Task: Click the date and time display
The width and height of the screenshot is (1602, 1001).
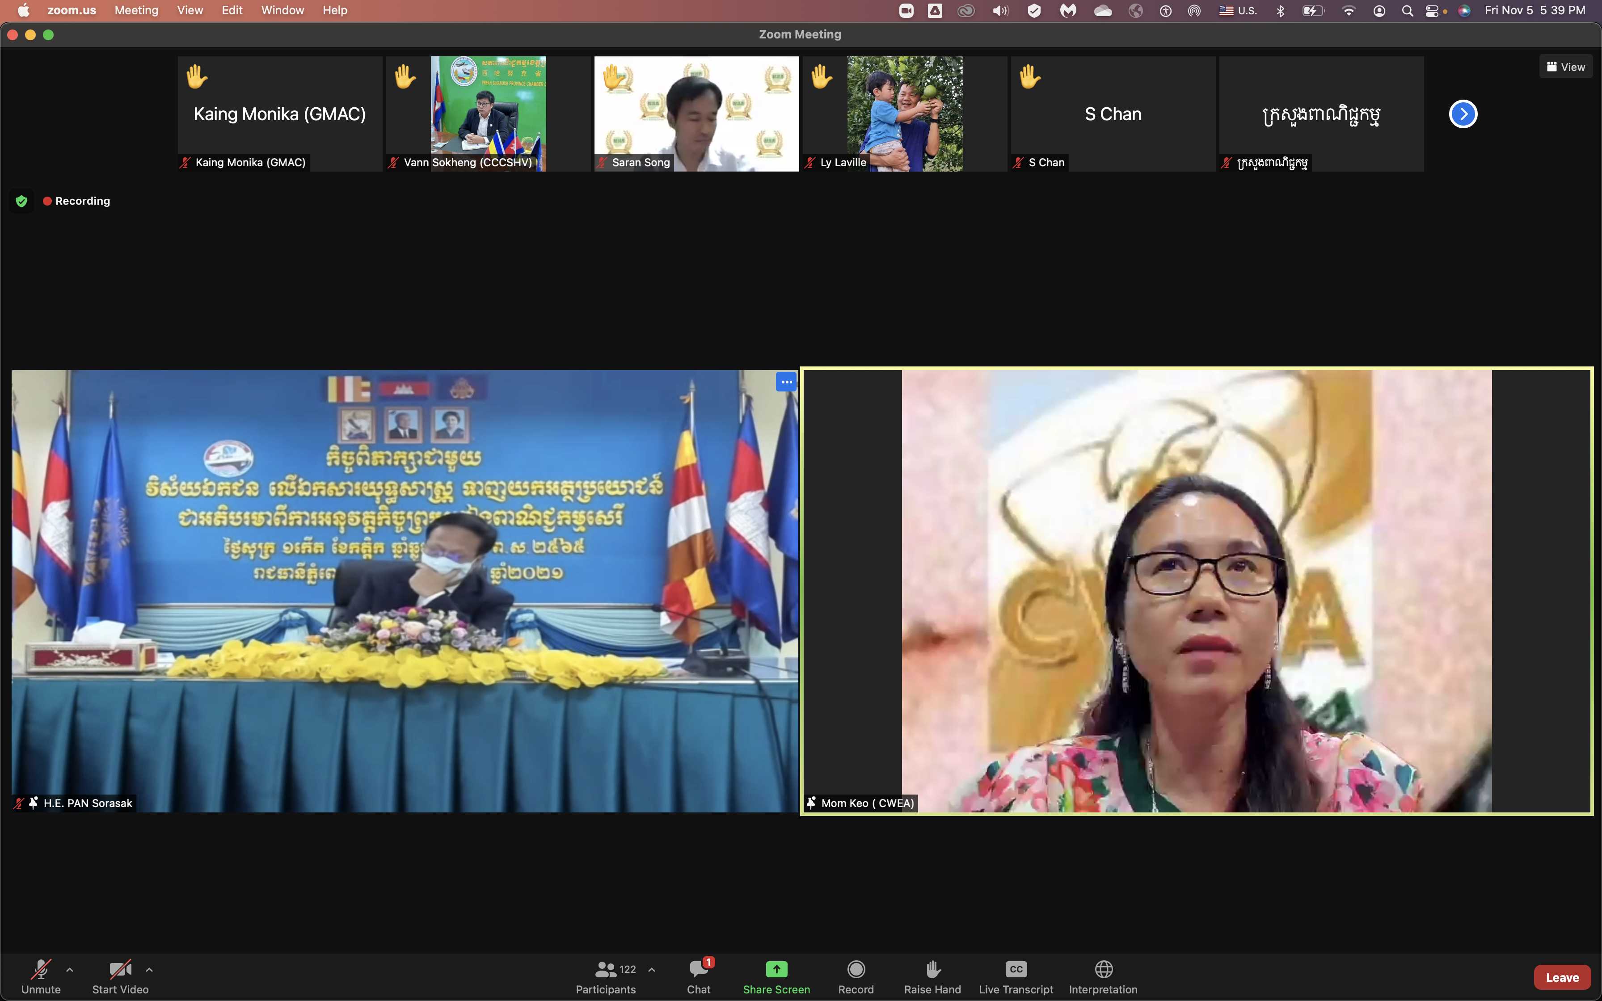Action: point(1535,10)
